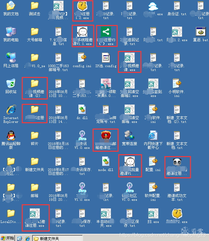Open the 我的文档 desktop icon
Image resolution: width=209 pixels, height=241 pixels.
point(11,9)
